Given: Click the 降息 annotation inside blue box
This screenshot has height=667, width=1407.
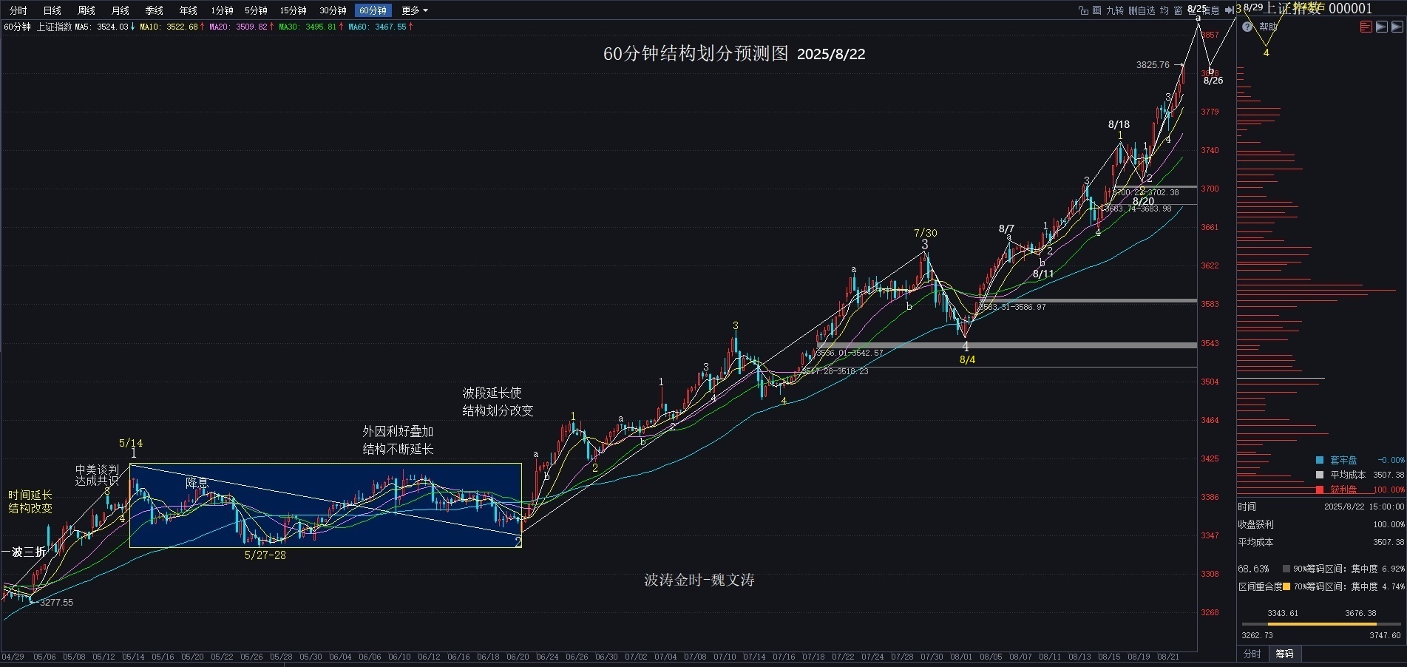Looking at the screenshot, I should (x=197, y=482).
